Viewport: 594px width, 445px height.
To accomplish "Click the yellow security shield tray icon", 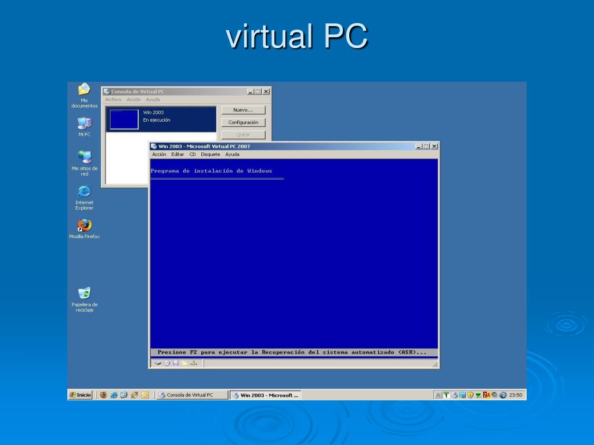I will [470, 395].
